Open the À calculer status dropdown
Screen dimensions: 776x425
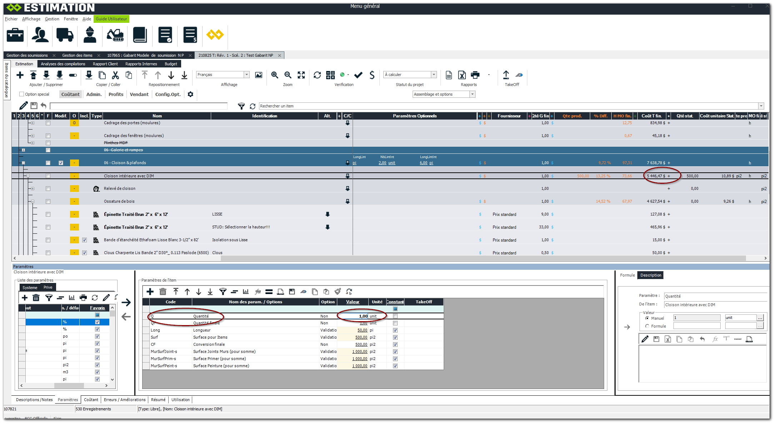434,75
